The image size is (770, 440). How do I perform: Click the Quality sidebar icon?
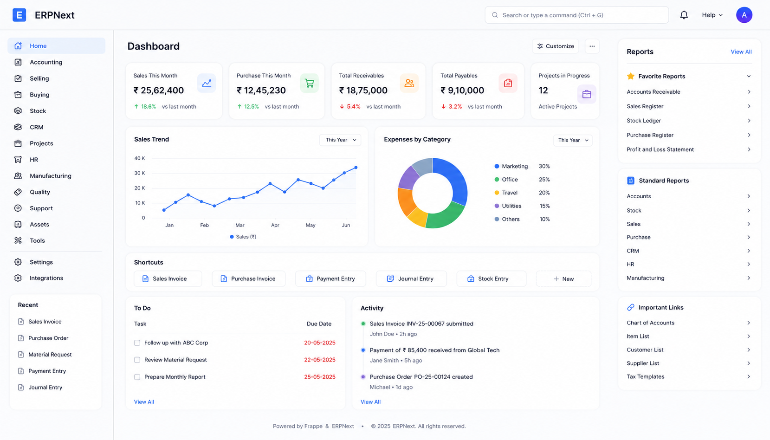18,192
